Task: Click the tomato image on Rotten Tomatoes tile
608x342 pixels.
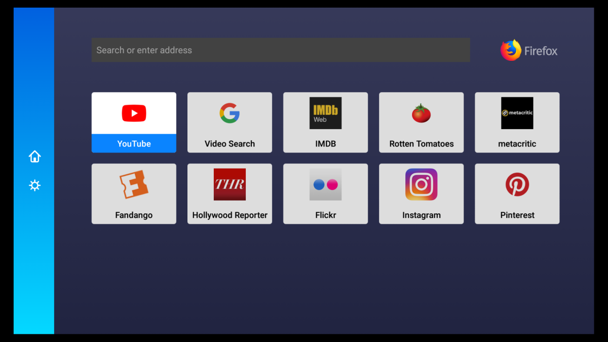Action: 421,112
